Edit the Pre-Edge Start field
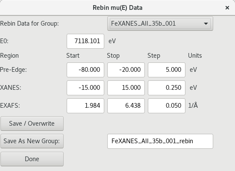Screen dimensions: 235x171 click(x=85, y=70)
